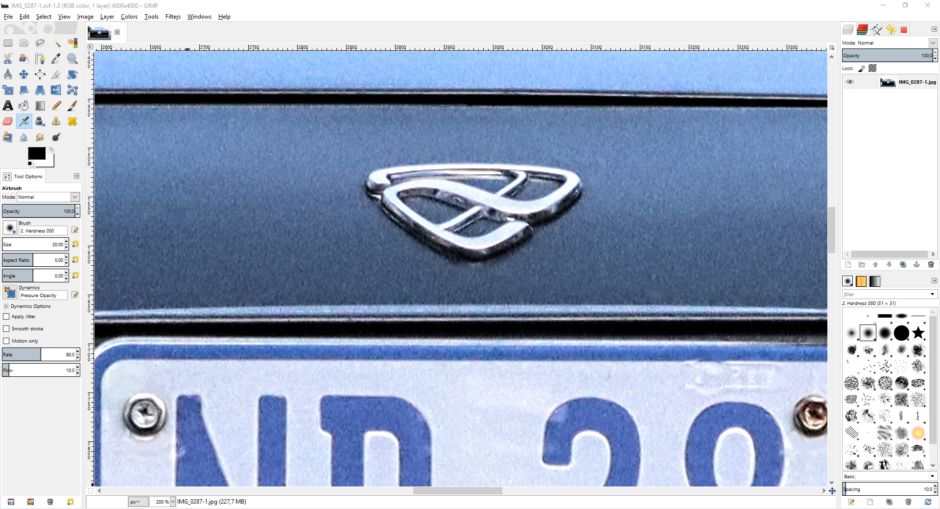Click the IMG_0287 image tab thumbnail
Screen dimensions: 940x509
click(99, 32)
